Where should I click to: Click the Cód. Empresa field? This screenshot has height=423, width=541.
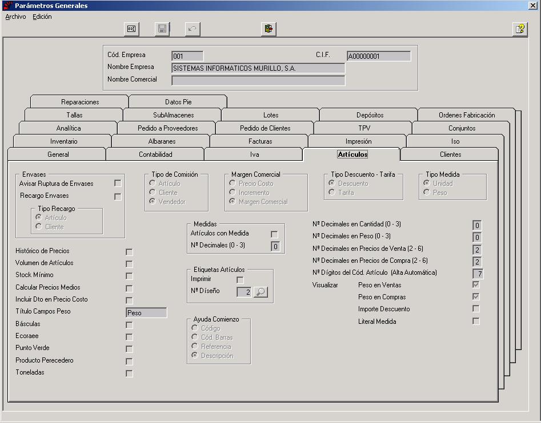pos(187,56)
